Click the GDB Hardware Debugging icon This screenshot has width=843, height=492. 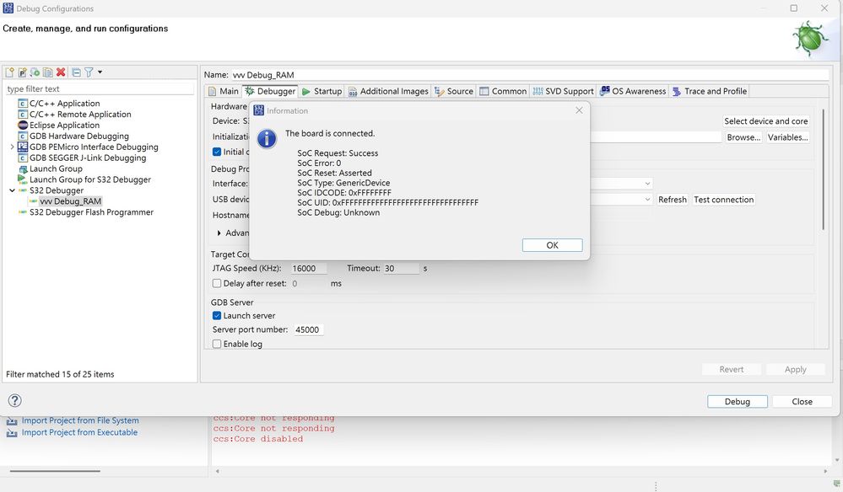coord(23,136)
